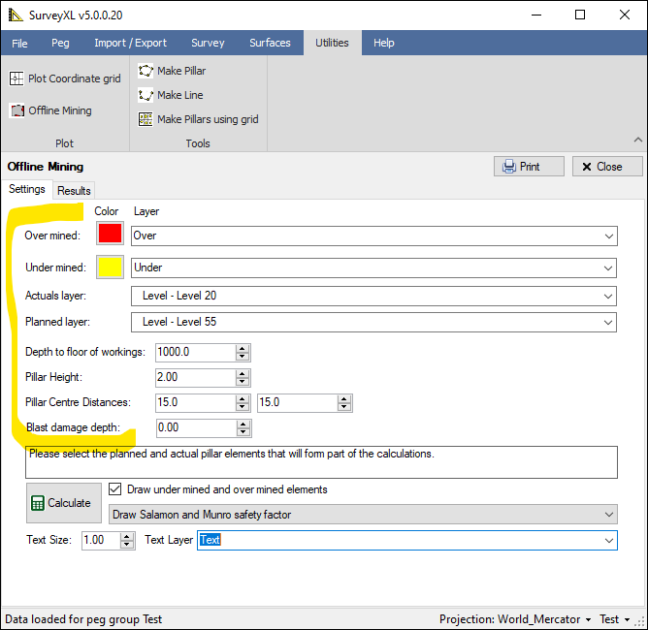This screenshot has width=648, height=630.
Task: Switch to the Results tab
Action: (74, 191)
